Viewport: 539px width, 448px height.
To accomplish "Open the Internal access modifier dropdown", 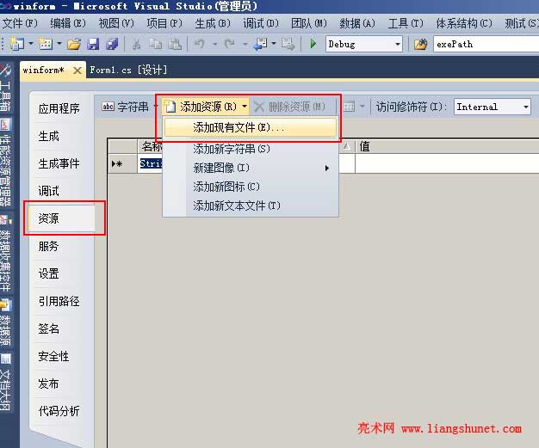I will click(493, 107).
